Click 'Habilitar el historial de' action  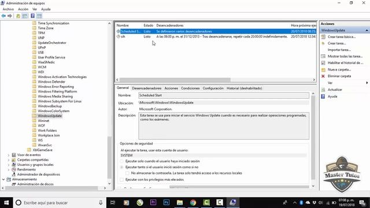(346, 63)
